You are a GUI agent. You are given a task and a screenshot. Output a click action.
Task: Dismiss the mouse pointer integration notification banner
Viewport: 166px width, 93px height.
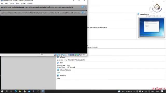[x=82, y=13]
